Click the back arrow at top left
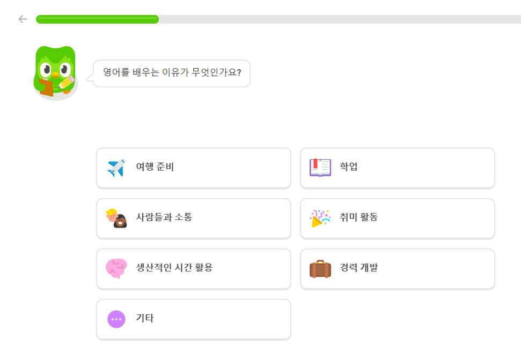This screenshot has width=521, height=353. pyautogui.click(x=22, y=19)
